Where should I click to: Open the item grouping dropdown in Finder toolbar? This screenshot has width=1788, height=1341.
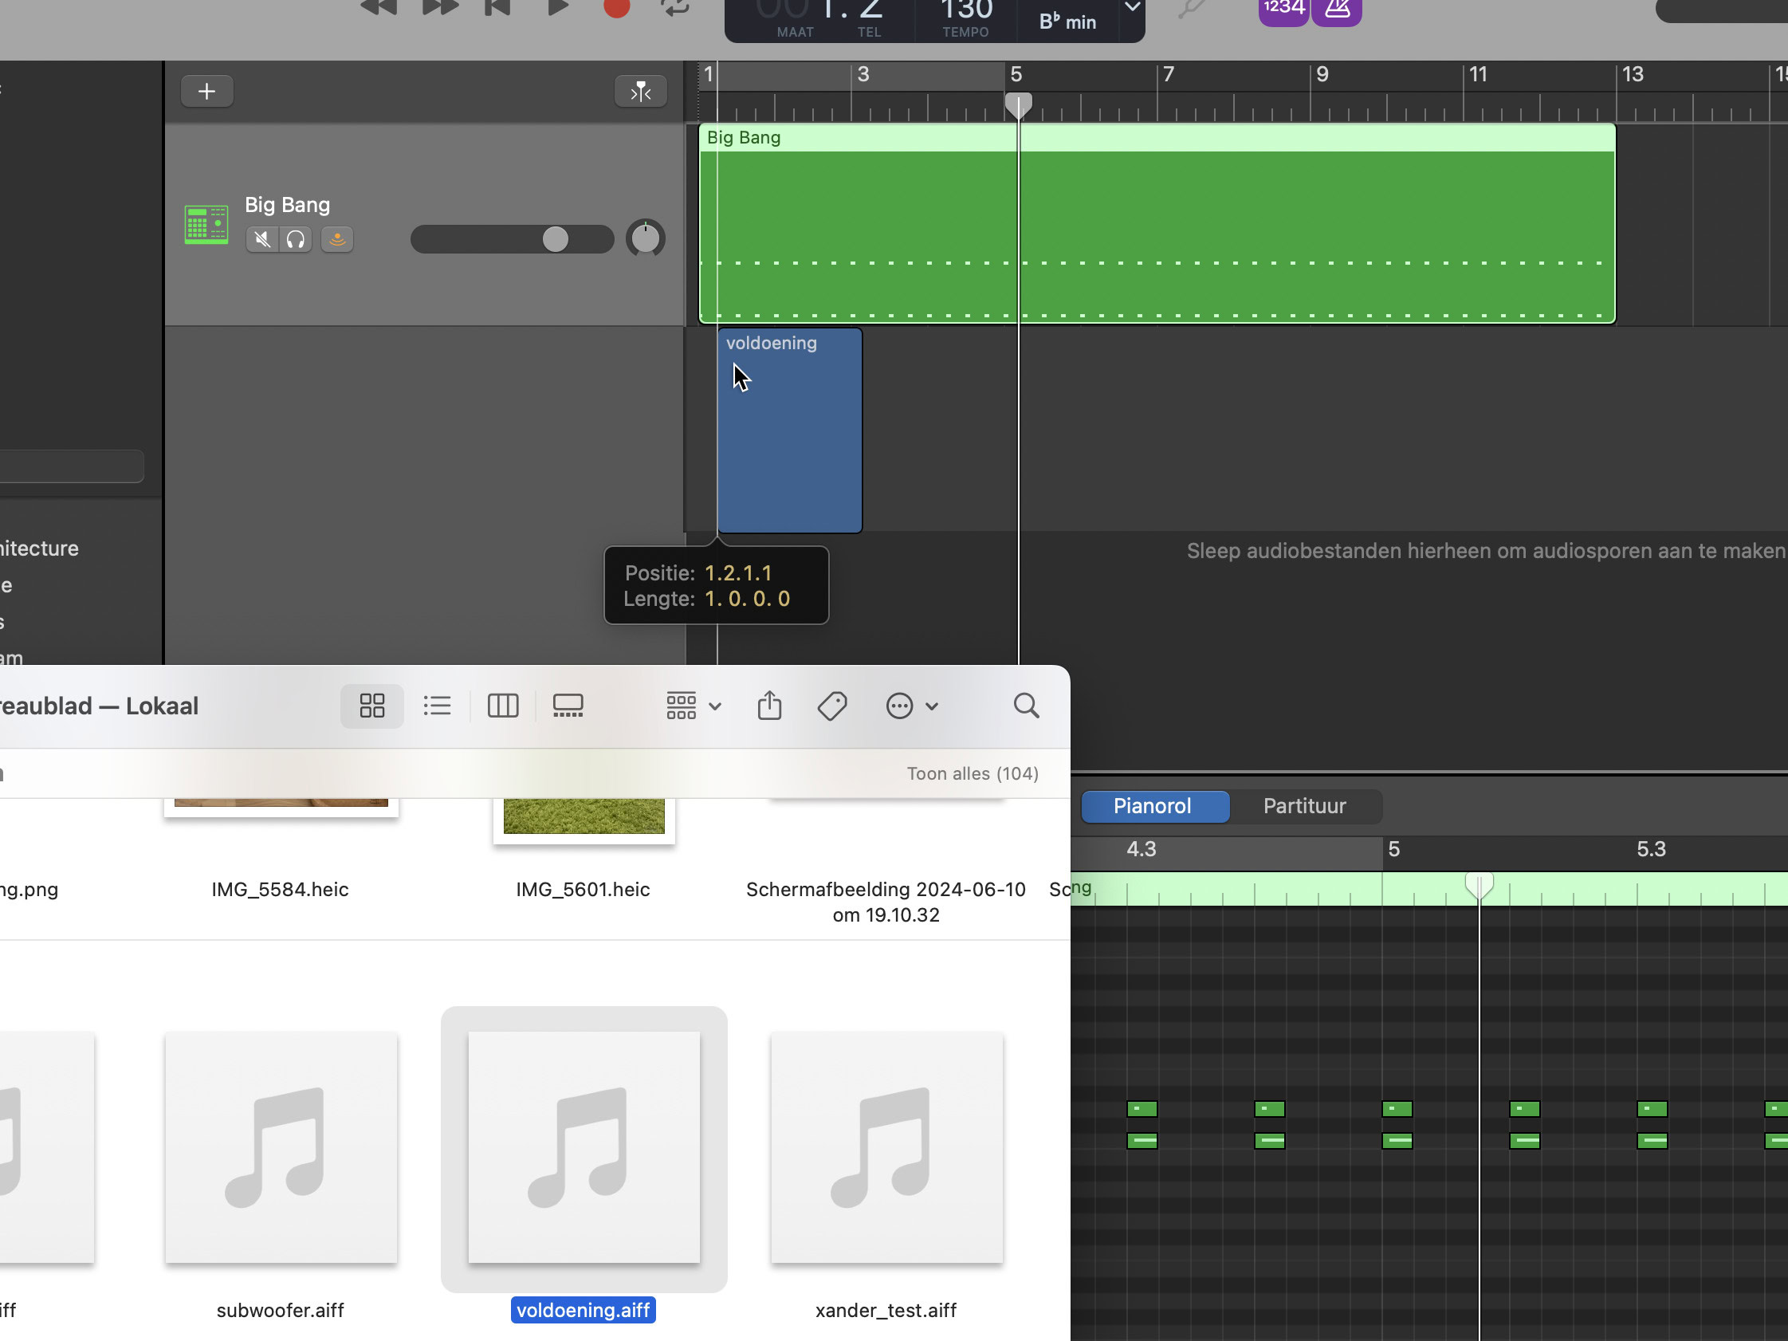(691, 705)
